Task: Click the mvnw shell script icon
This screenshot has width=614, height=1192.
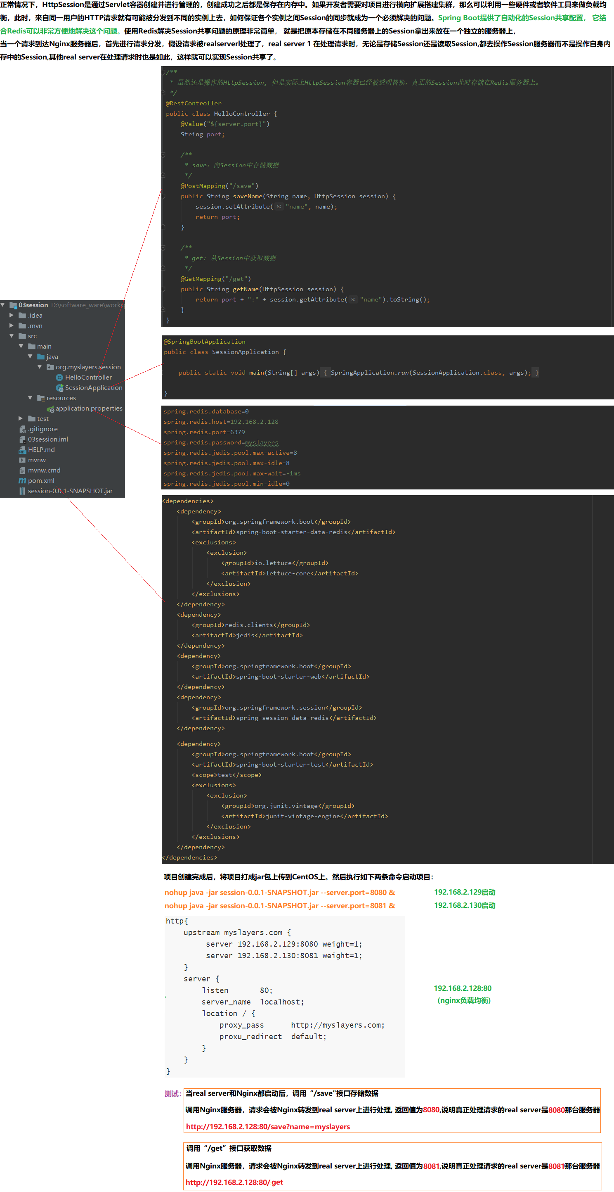Action: tap(22, 460)
